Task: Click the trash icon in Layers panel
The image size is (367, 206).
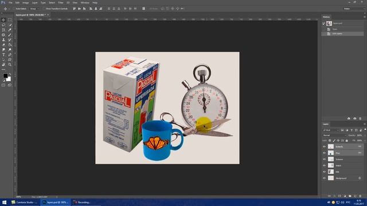Action: coord(360,196)
